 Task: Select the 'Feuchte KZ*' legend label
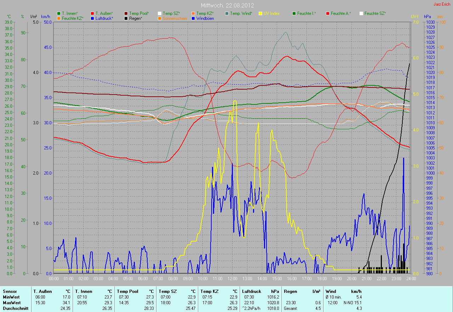click(x=73, y=18)
